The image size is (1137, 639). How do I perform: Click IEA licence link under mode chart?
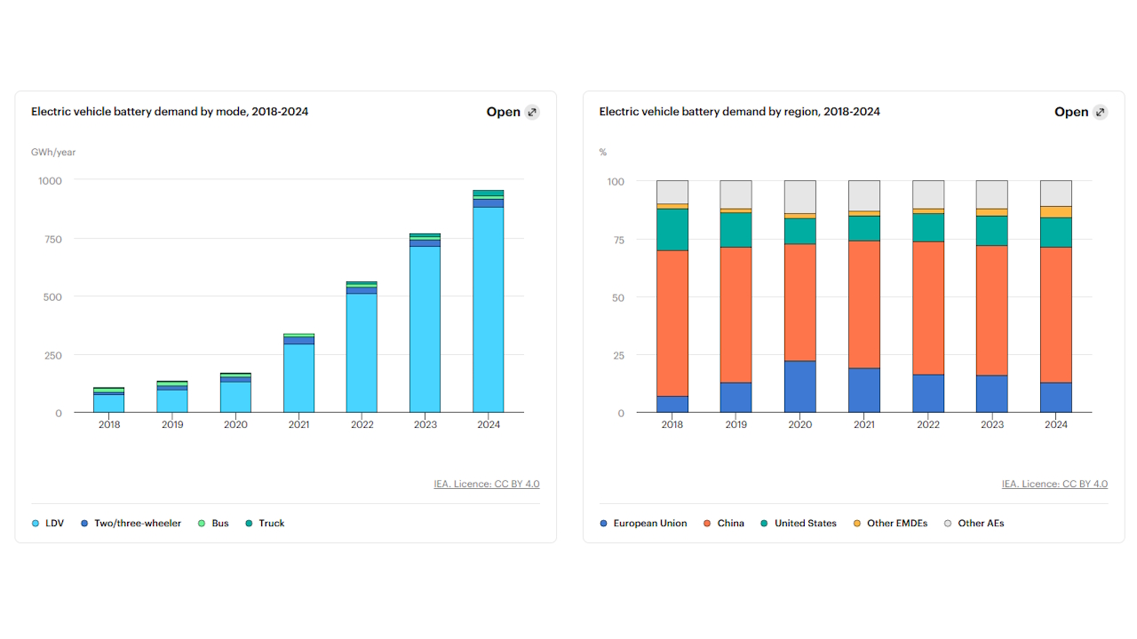486,484
